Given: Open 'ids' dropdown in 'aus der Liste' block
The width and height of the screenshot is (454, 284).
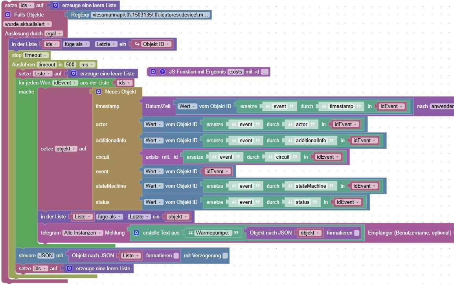Looking at the screenshot, I should [x=125, y=83].
